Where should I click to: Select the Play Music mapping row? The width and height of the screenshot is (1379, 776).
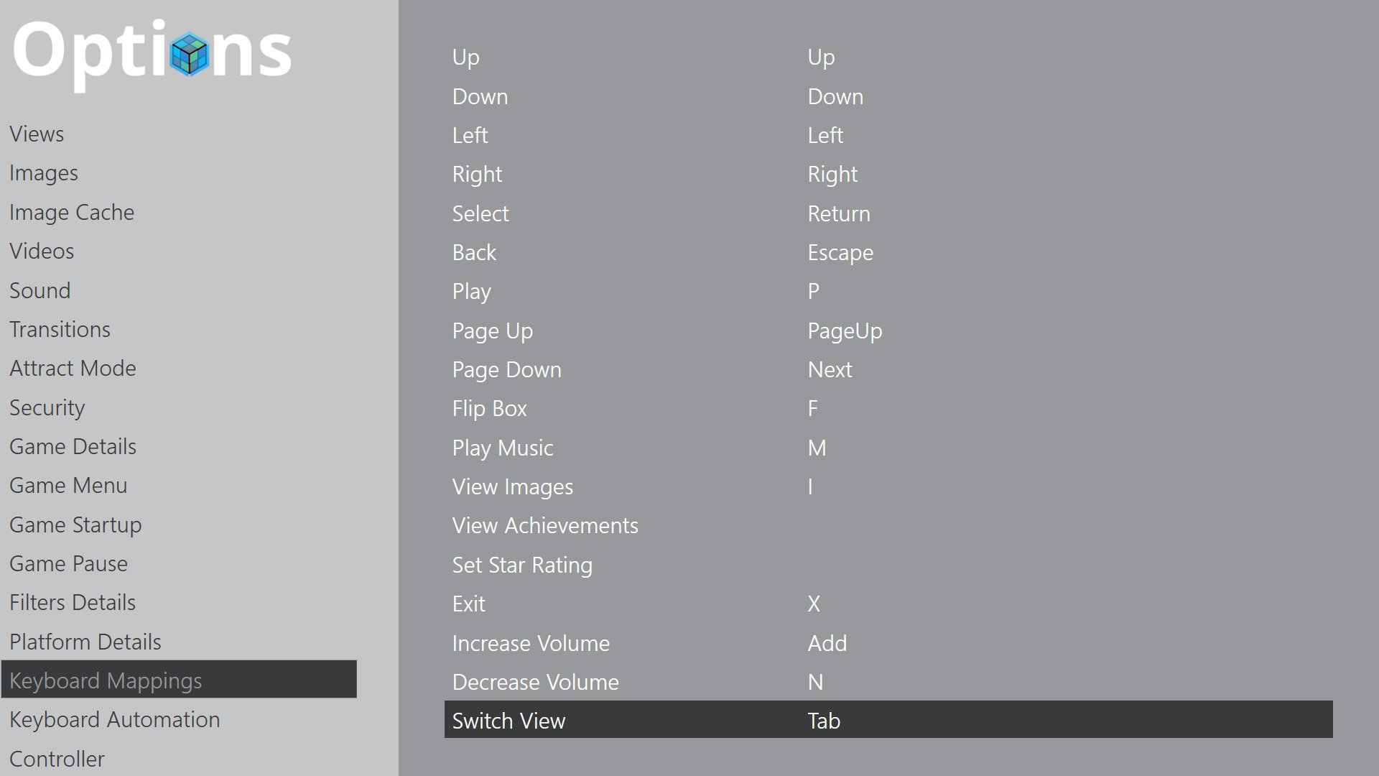coord(888,448)
